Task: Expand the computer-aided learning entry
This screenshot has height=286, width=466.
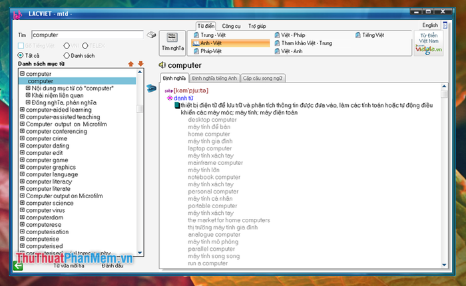Action: pyautogui.click(x=22, y=110)
